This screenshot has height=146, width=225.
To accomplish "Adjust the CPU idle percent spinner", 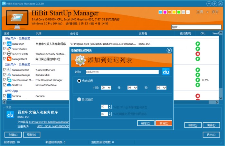I will 110,106.
